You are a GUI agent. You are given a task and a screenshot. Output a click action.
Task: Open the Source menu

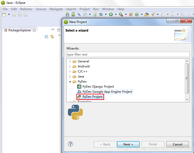[x=41, y=9]
